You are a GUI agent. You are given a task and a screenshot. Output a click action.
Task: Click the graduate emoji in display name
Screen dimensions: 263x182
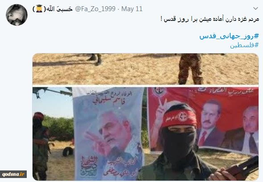coord(39,9)
